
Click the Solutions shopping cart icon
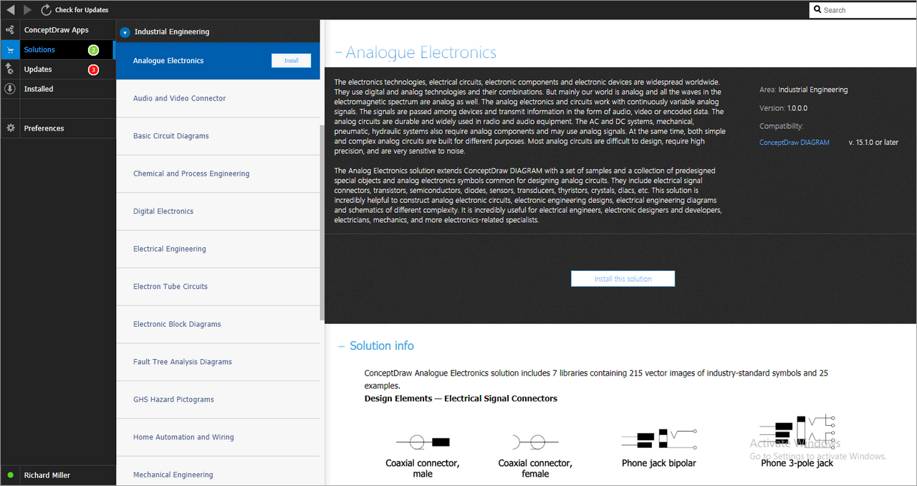point(10,50)
